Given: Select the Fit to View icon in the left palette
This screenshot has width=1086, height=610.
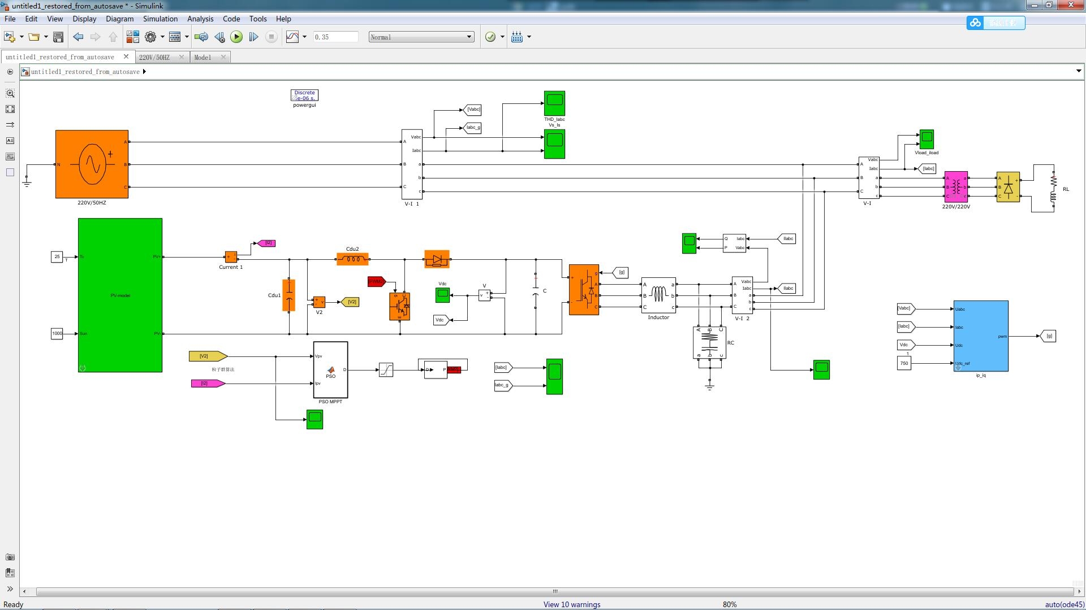Looking at the screenshot, I should [x=10, y=109].
